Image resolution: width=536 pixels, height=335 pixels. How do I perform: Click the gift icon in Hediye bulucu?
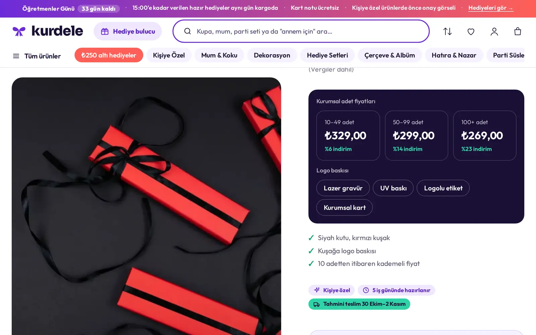pos(105,31)
